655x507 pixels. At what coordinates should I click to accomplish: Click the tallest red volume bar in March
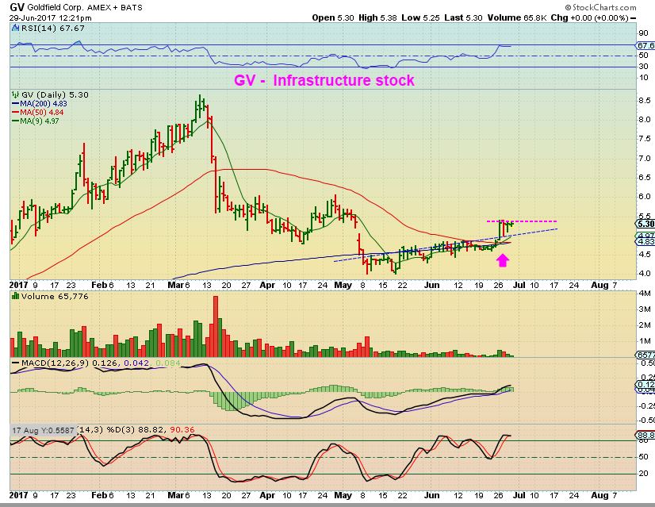point(216,326)
